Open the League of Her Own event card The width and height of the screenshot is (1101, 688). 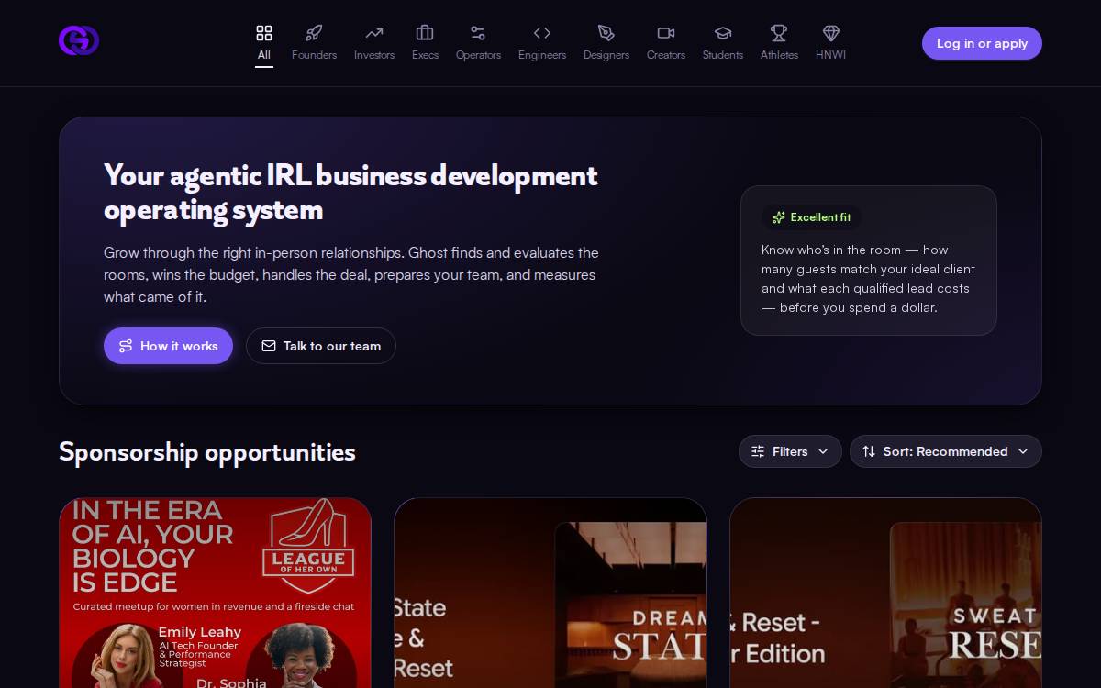216,593
